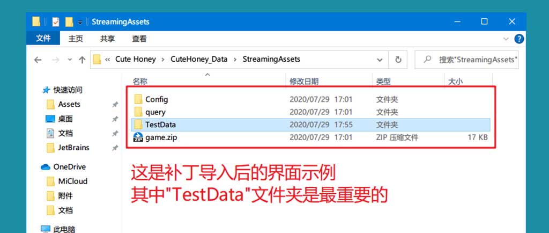Open the recent locations dropdown

point(70,60)
